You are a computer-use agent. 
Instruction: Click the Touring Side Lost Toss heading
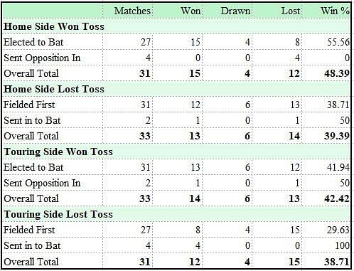tap(58, 214)
